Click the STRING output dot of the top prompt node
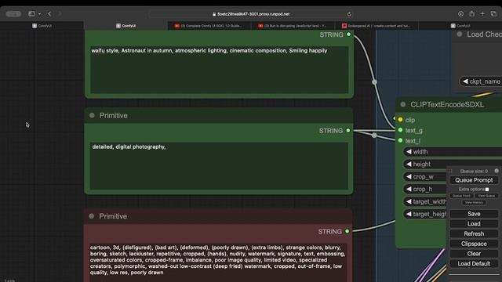The image size is (502, 282). pyautogui.click(x=348, y=34)
